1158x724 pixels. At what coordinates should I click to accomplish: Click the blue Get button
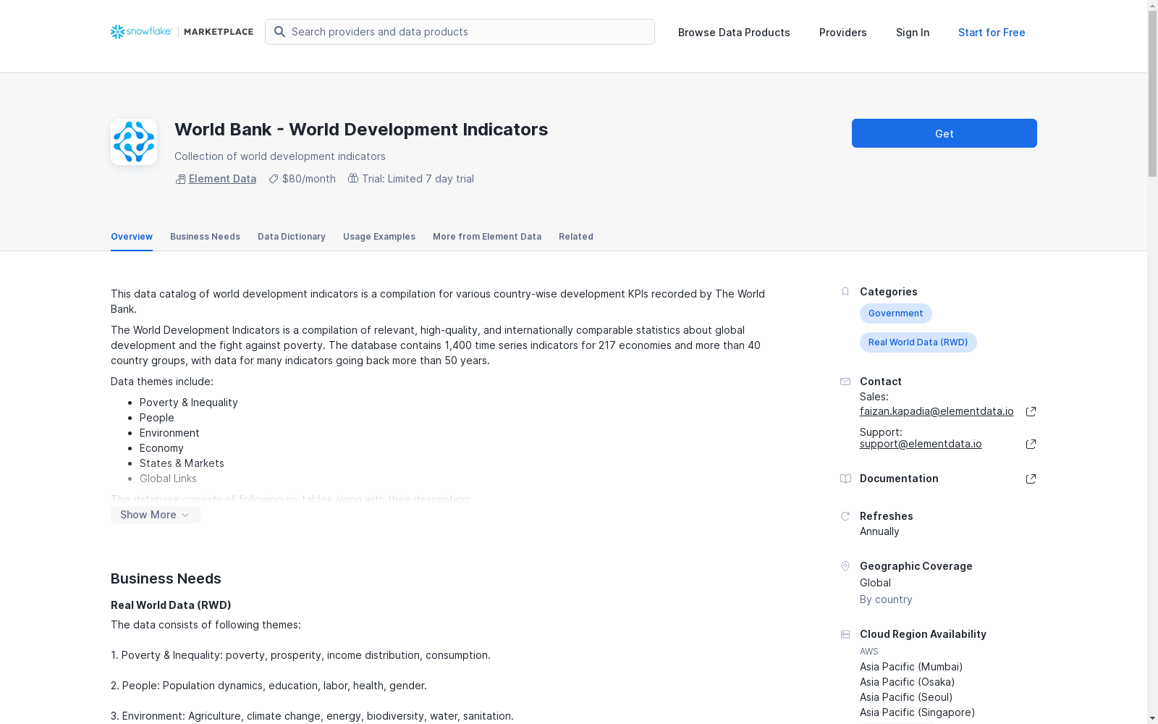coord(944,133)
